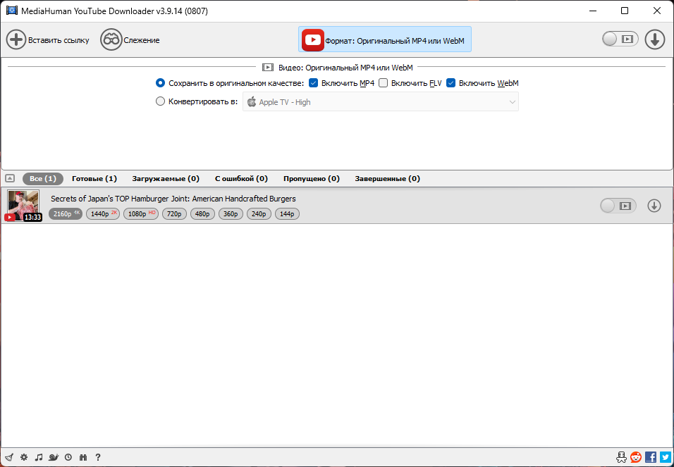Switch to the Загружаемые (0) tab
This screenshot has width=674, height=467.
(166, 178)
